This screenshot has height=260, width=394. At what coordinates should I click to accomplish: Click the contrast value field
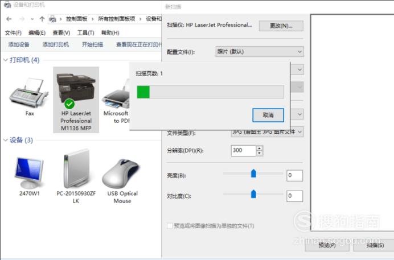coord(295,196)
